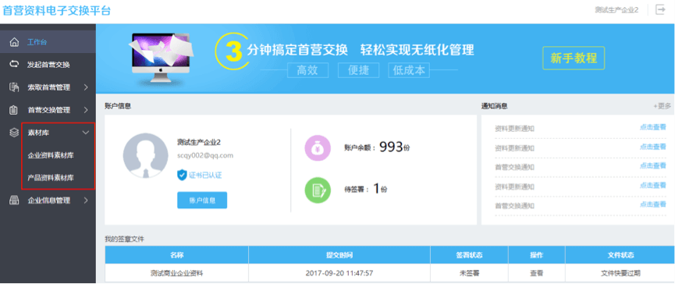Click the 账户信息 blue button
The width and height of the screenshot is (675, 284).
point(202,200)
